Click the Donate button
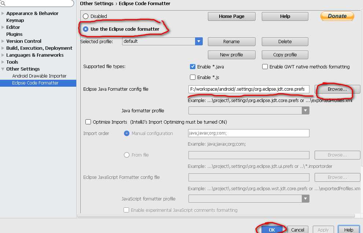 [x=337, y=16]
